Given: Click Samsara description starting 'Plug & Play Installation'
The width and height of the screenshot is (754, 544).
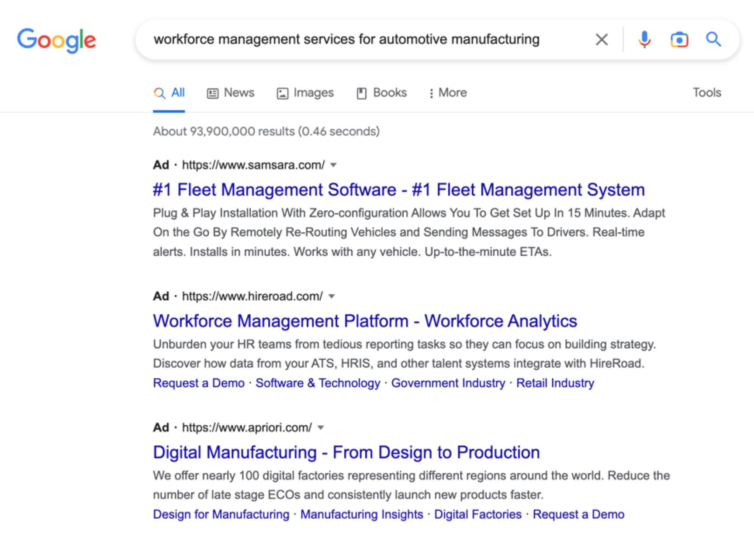Looking at the screenshot, I should click(x=409, y=232).
